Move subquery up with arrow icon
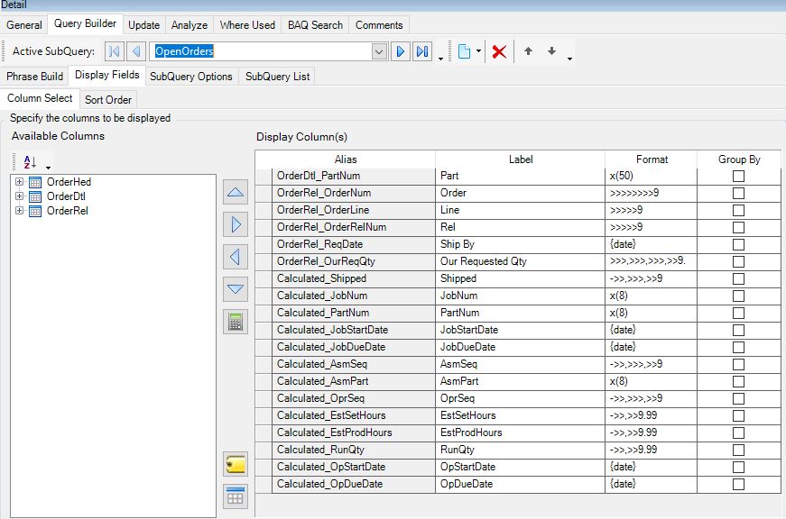The height and width of the screenshot is (519, 786). point(528,50)
